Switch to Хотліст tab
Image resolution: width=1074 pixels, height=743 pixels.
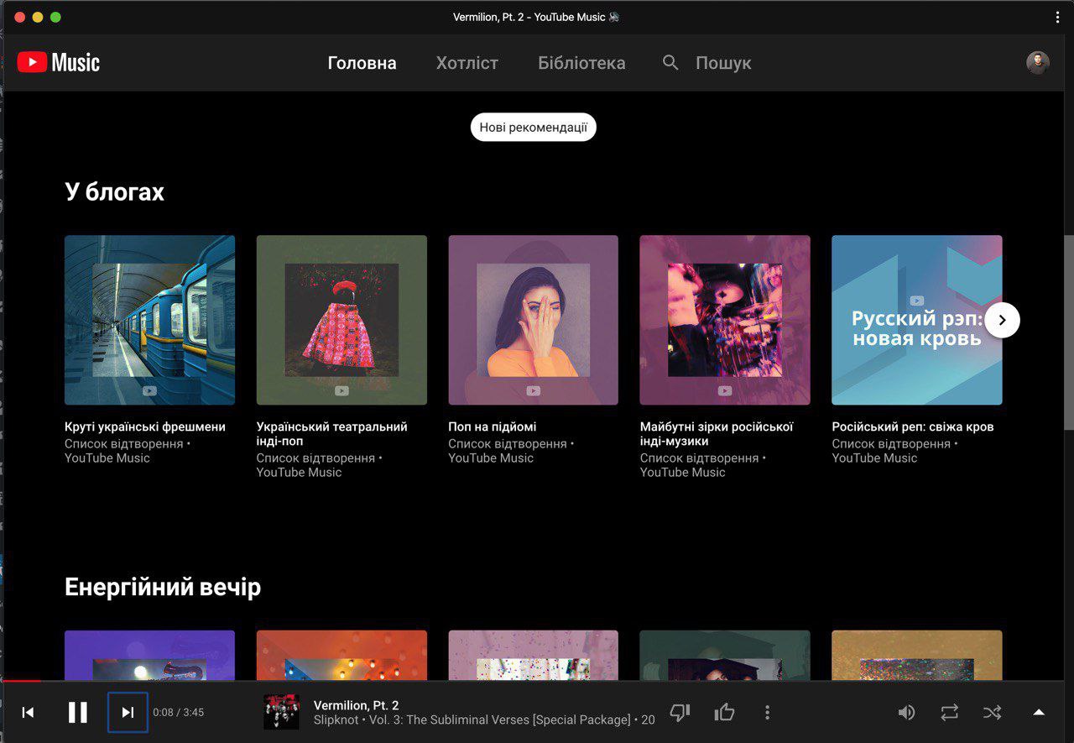(x=467, y=63)
